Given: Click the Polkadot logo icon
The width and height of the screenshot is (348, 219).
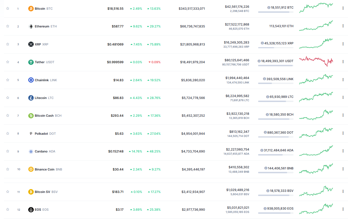Looking at the screenshot, I should click(x=31, y=134).
